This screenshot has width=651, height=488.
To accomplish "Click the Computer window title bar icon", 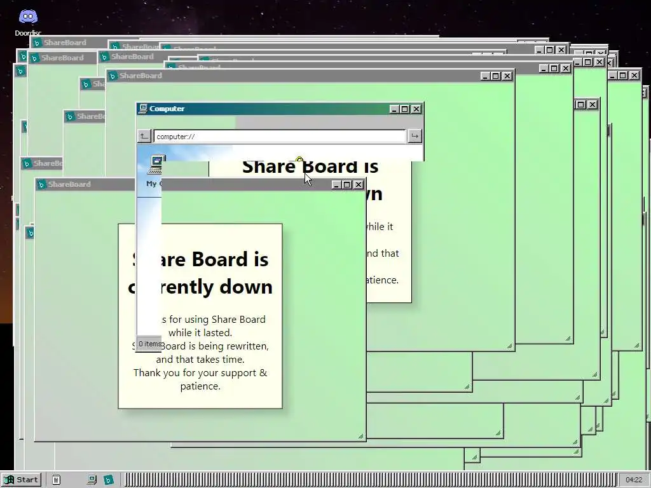I will pyautogui.click(x=143, y=108).
